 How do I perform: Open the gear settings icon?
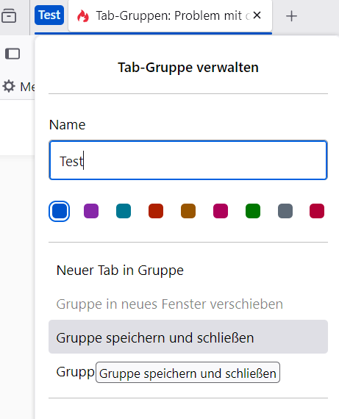pyautogui.click(x=9, y=86)
